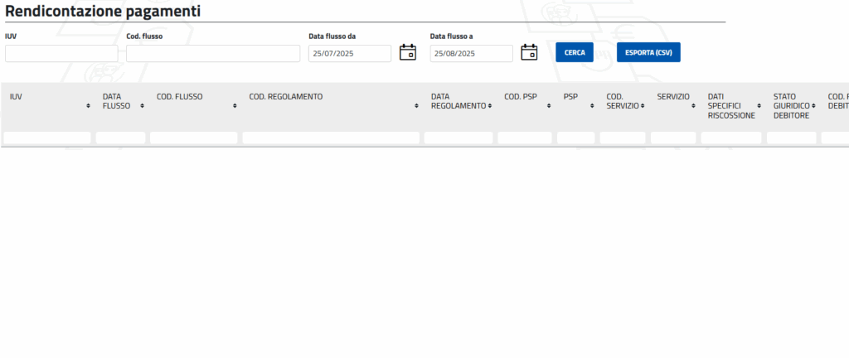
Task: Focus the IUV search input field
Action: (61, 53)
